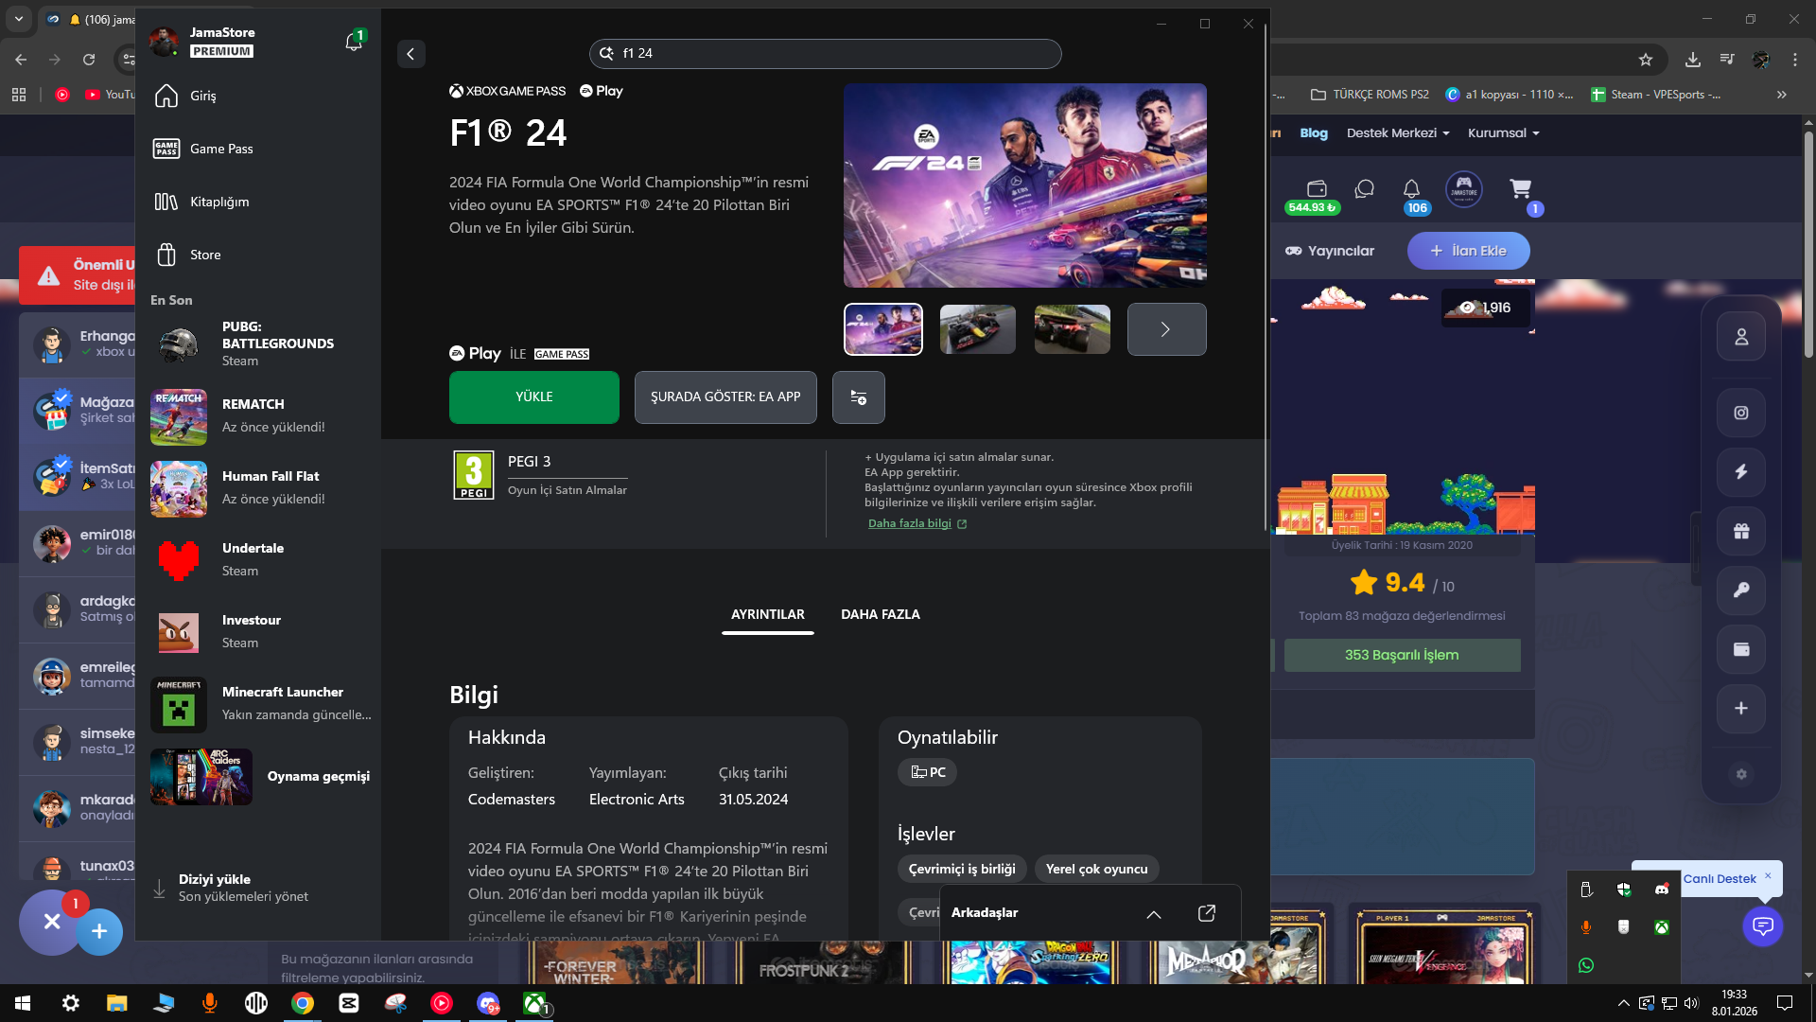This screenshot has width=1816, height=1022.
Task: Open the Daha fazla bilgi link
Action: point(917,523)
